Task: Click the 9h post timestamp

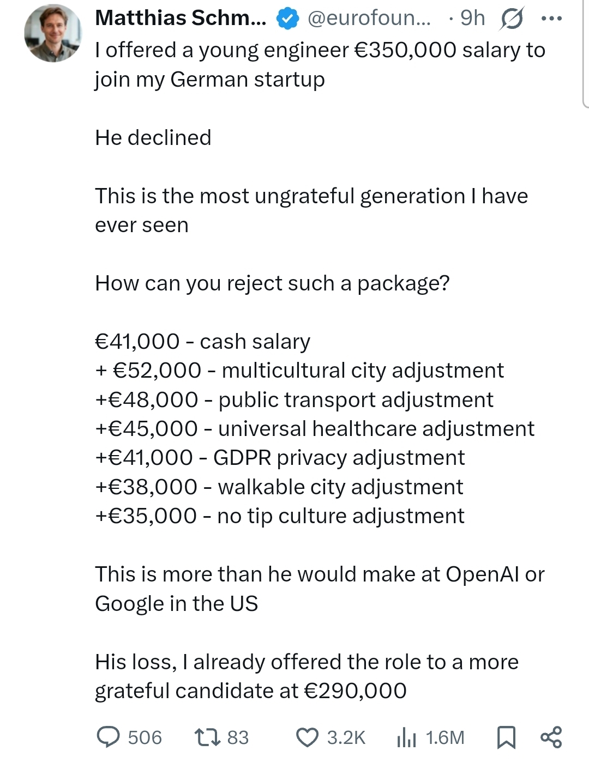Action: pos(472,19)
